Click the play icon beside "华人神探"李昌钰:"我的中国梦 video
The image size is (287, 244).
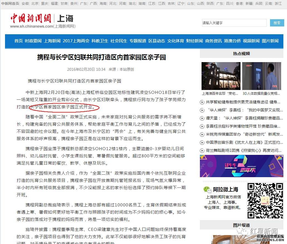click(202, 110)
